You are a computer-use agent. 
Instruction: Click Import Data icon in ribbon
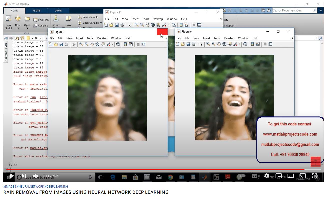click(x=56, y=21)
